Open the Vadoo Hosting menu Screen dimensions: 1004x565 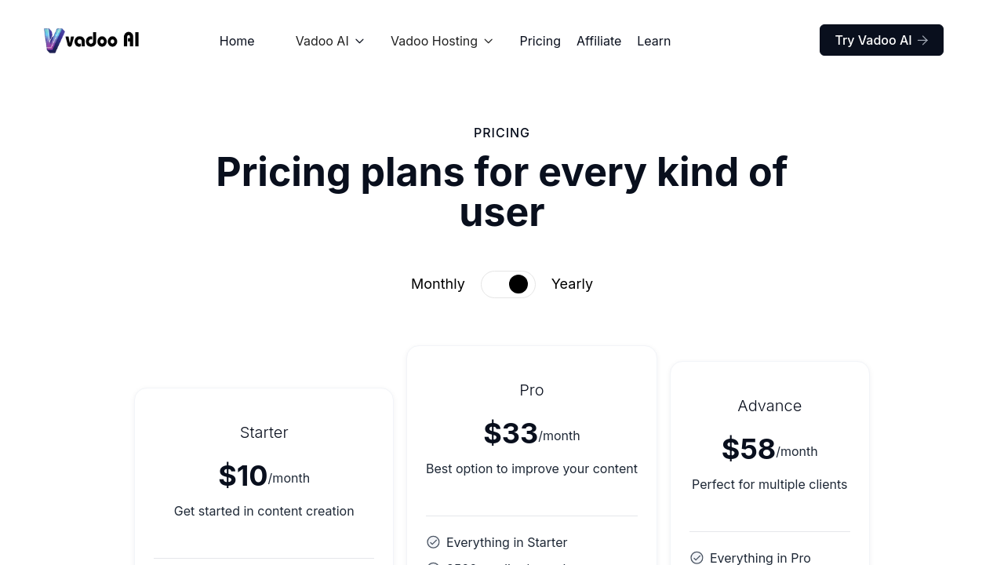434,41
